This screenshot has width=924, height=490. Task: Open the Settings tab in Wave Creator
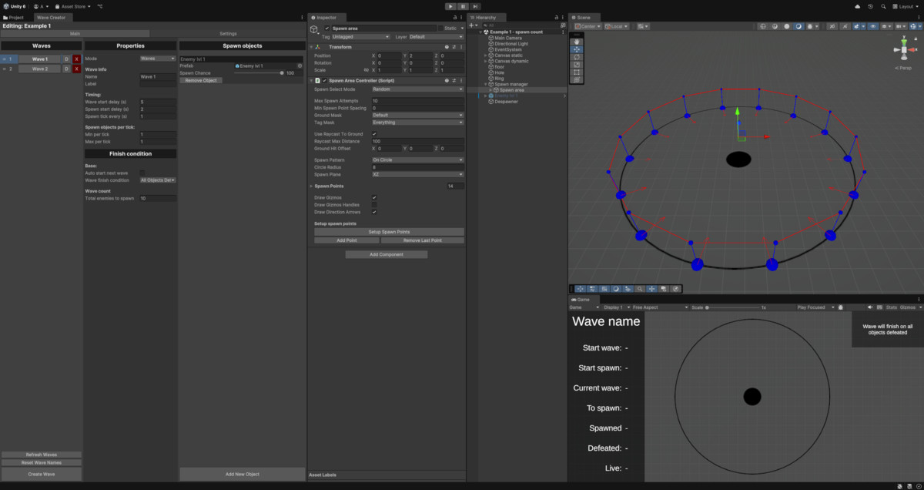click(x=229, y=34)
